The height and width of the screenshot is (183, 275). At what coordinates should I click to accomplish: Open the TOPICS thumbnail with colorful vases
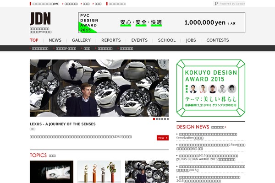tap(99, 172)
